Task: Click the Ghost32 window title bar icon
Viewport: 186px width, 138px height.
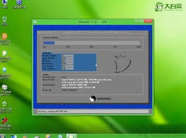Action: [35, 22]
